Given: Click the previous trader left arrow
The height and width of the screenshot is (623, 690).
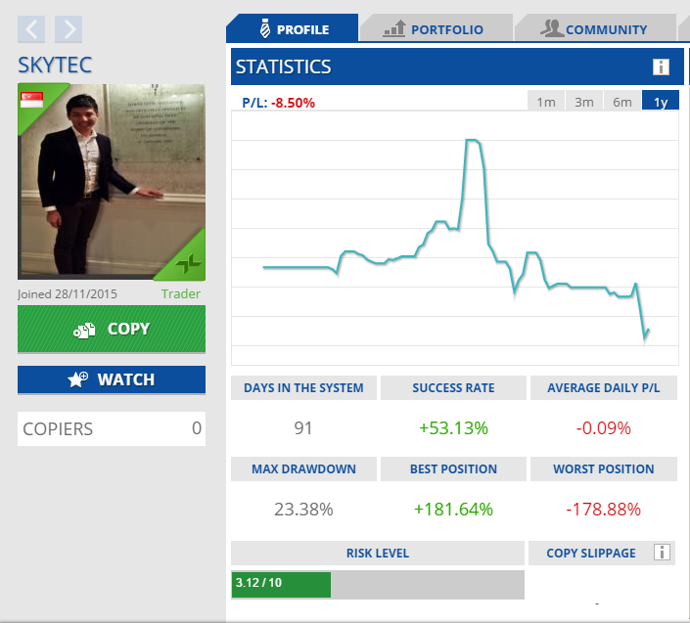Looking at the screenshot, I should [31, 29].
